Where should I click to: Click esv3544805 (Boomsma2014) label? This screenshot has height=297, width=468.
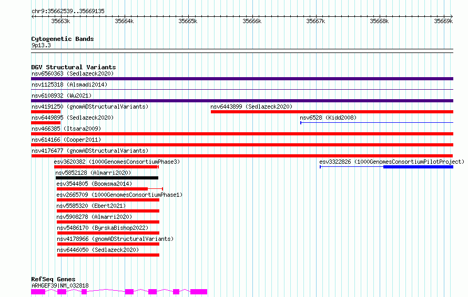tap(94, 184)
